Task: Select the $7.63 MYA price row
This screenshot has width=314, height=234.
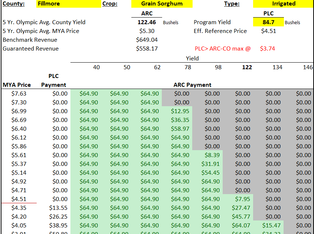Action: tap(19, 94)
